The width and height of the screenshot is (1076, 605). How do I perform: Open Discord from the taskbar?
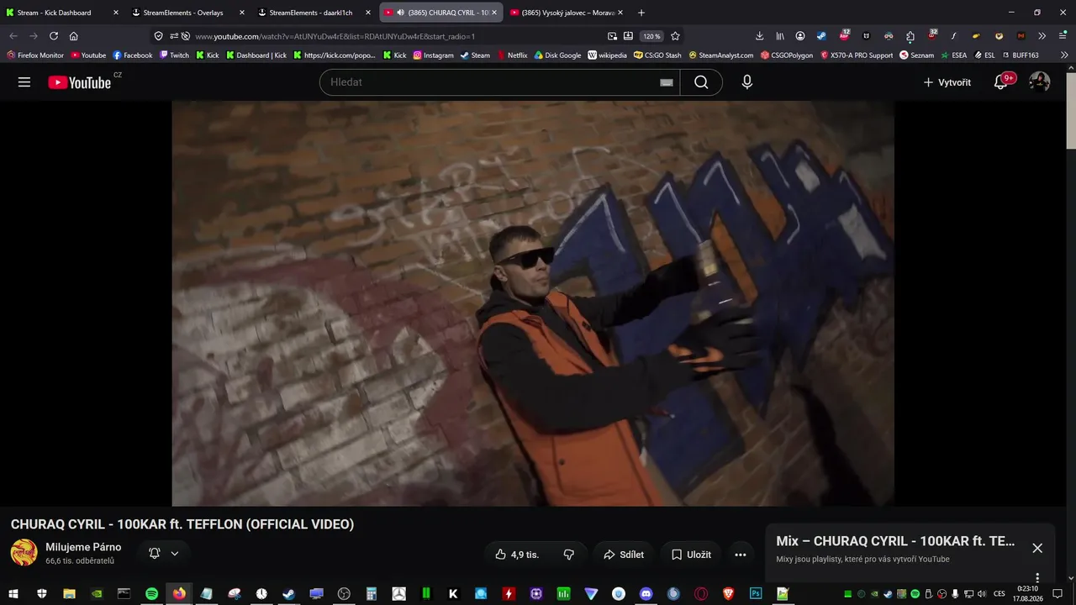point(646,594)
